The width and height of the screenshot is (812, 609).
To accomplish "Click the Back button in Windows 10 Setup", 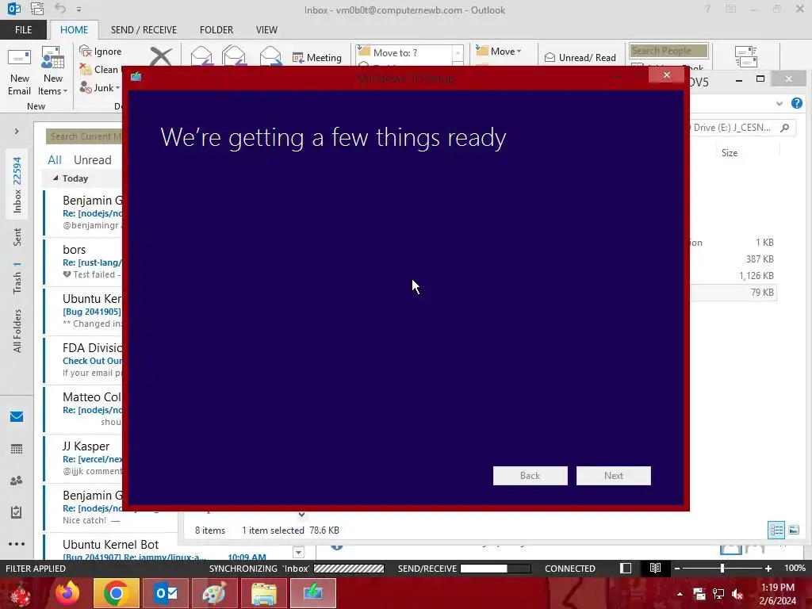I will coord(530,476).
